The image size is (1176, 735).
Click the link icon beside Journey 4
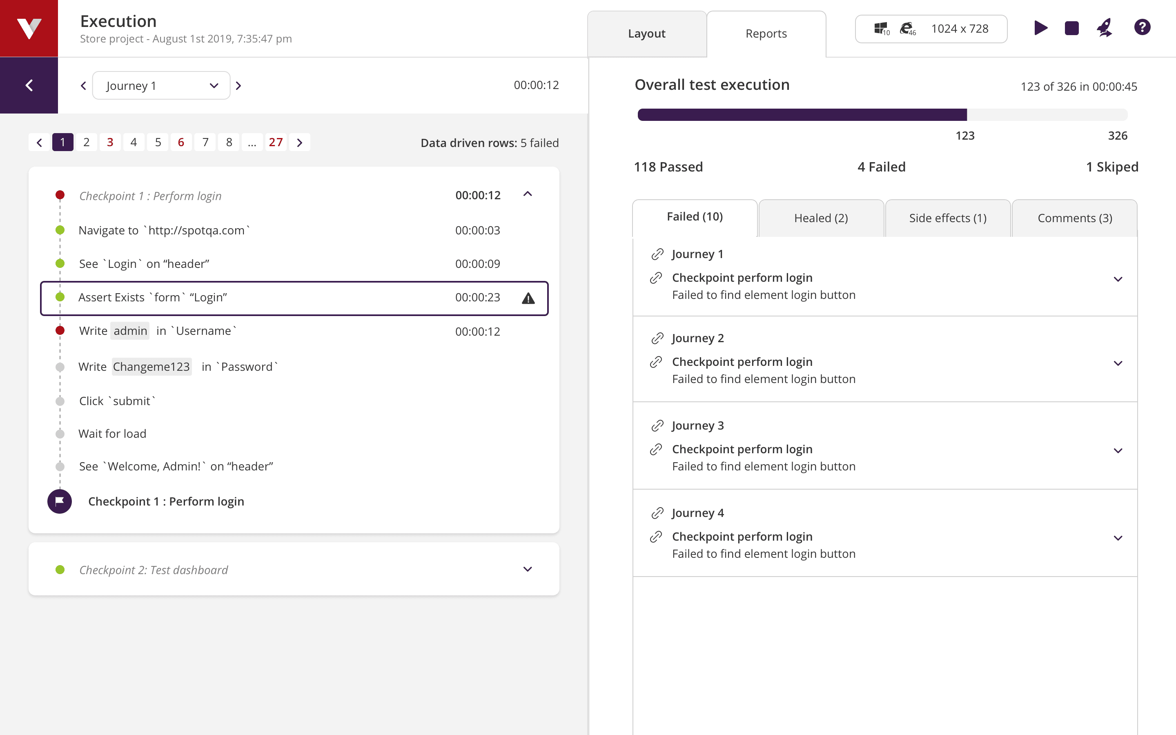(x=657, y=513)
